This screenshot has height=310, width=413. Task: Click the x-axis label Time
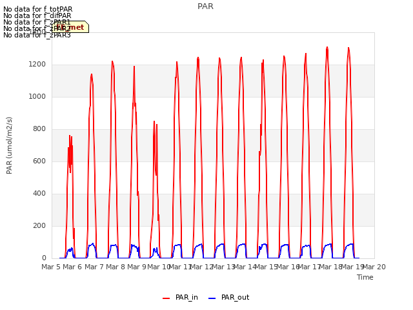pyautogui.click(x=365, y=277)
